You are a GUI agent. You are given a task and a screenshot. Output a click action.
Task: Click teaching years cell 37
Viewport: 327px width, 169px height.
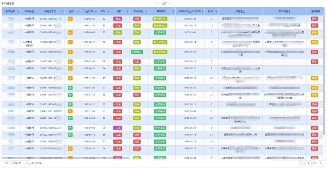coord(212,95)
